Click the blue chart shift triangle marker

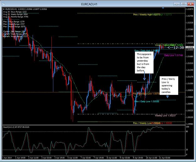[163, 8]
